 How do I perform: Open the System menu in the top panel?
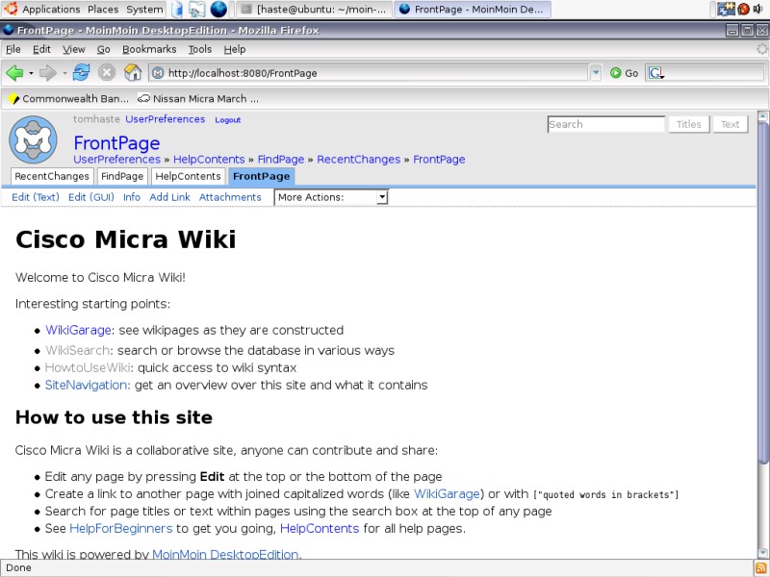click(x=144, y=10)
